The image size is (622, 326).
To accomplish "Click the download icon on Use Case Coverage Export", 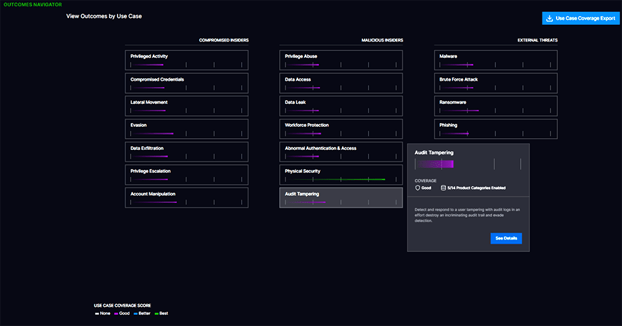I will pyautogui.click(x=549, y=18).
